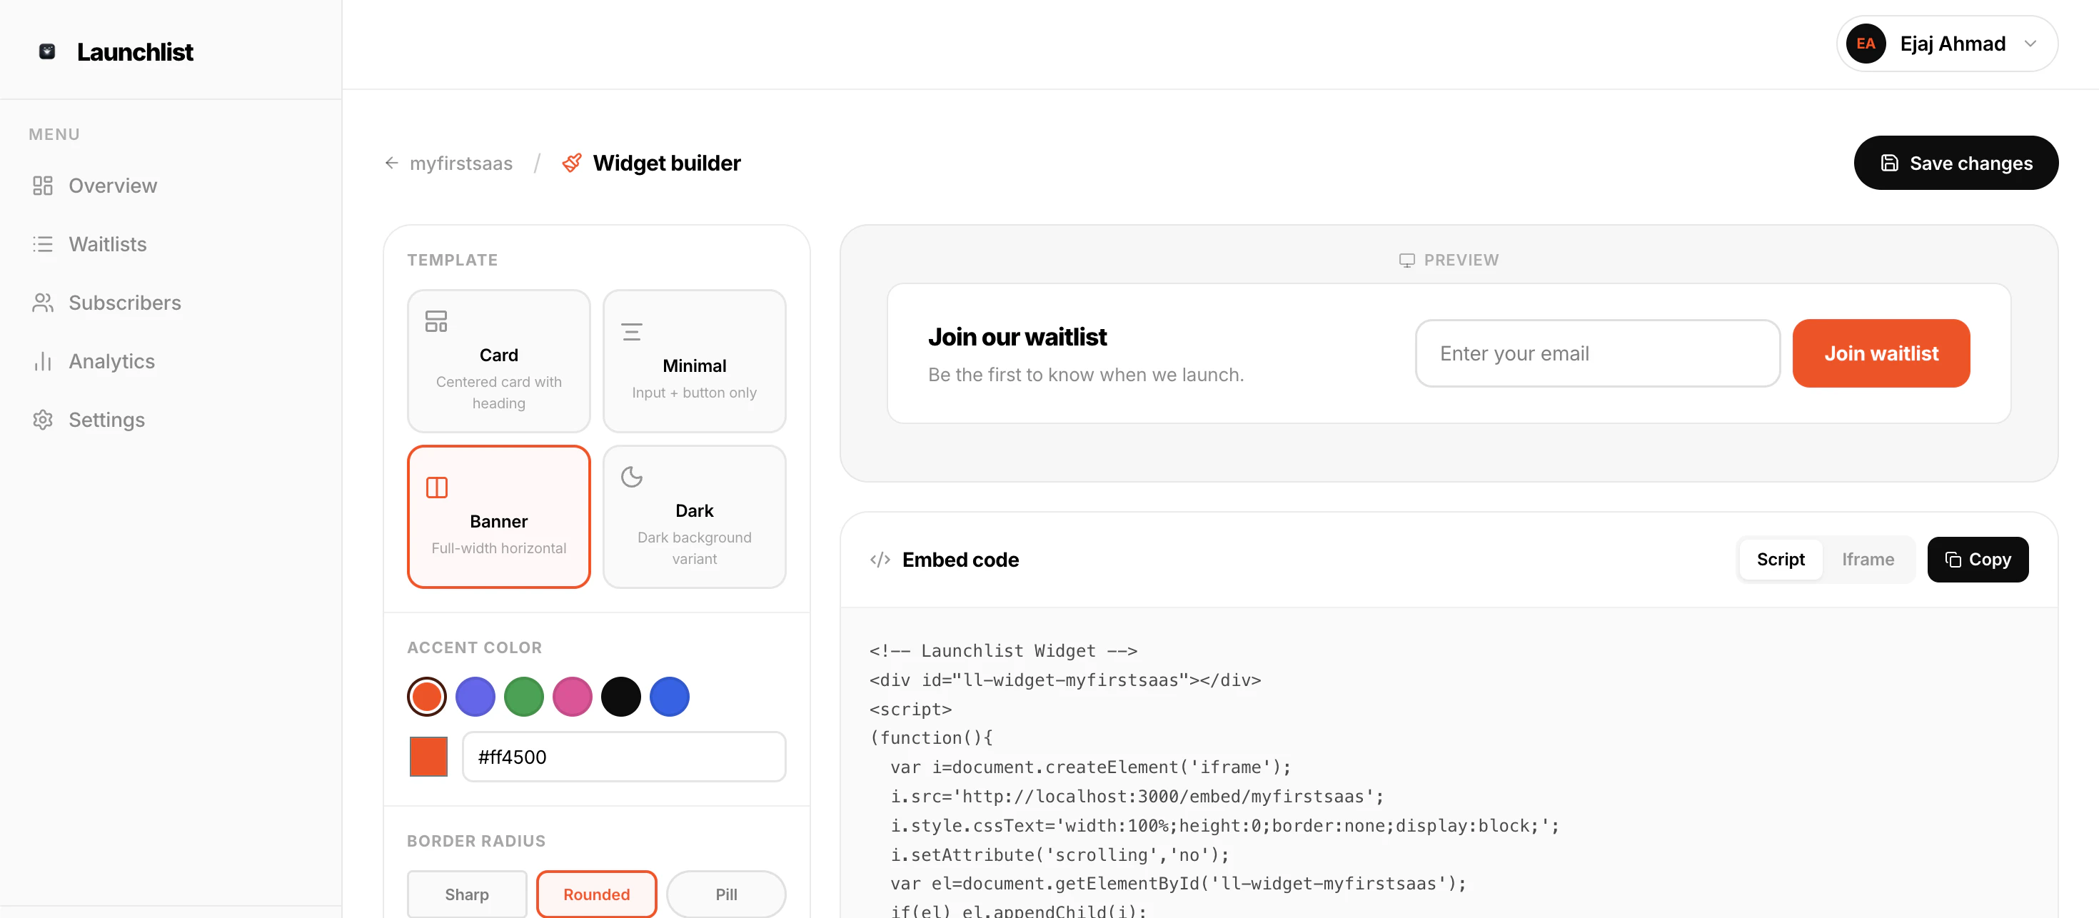Choose Rounded border radius
Screen dimensions: 2099x918
596,894
